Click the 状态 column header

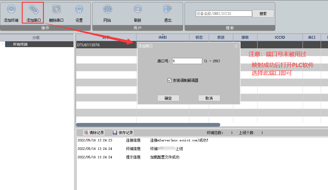coord(199,37)
